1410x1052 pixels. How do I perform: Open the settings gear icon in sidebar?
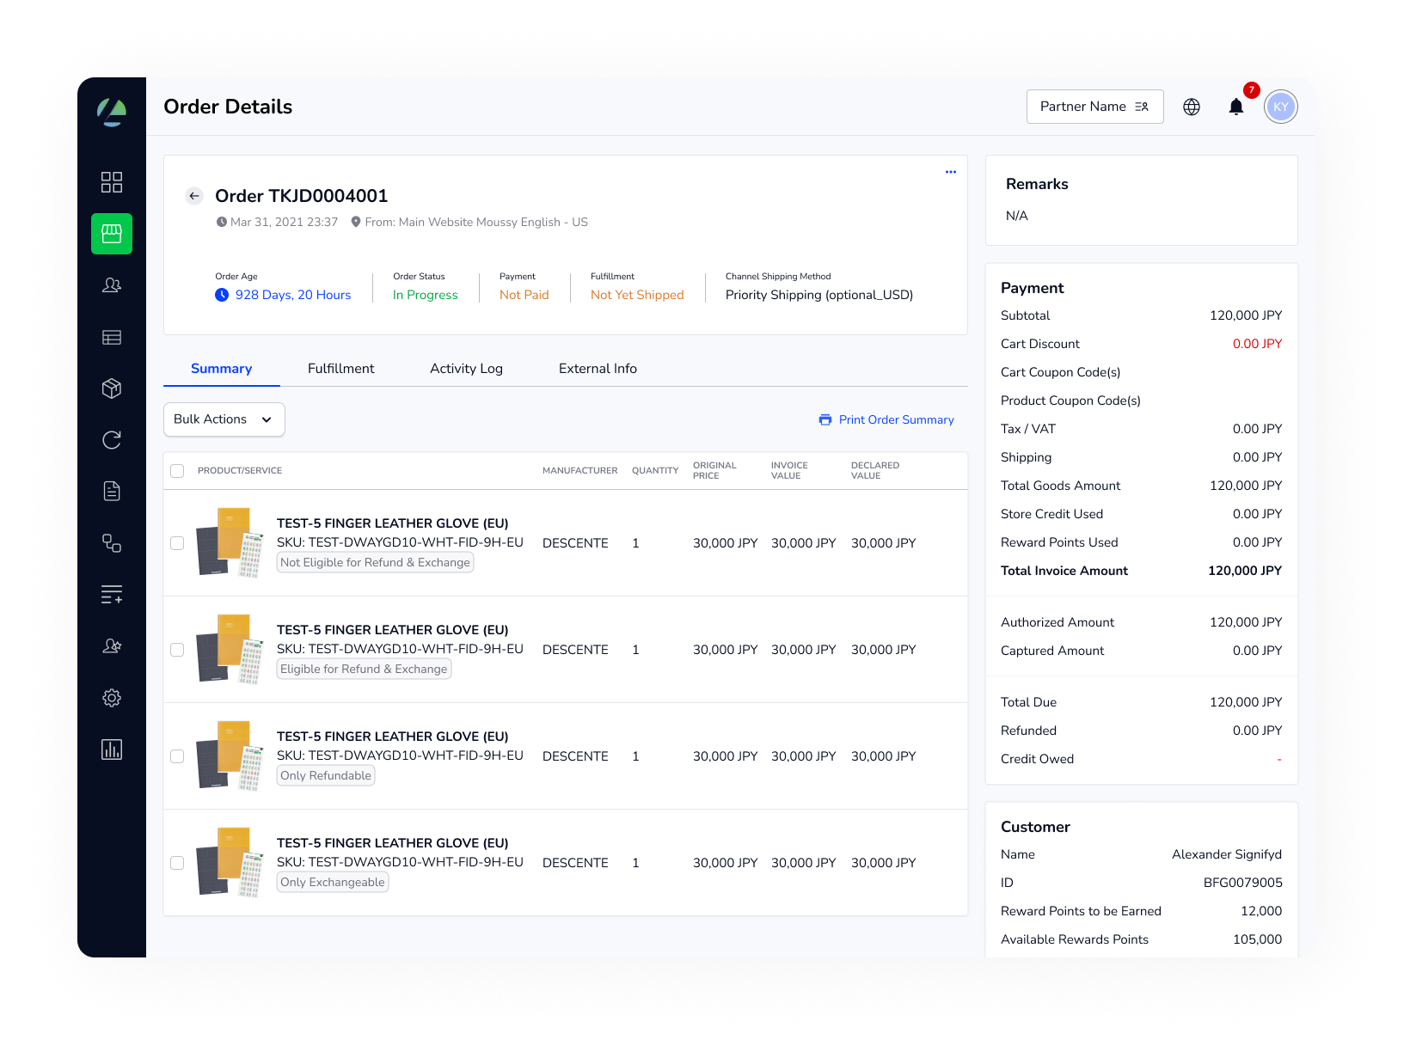[x=112, y=698]
